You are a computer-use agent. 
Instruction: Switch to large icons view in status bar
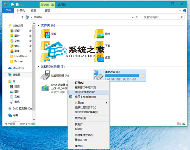(x=184, y=124)
